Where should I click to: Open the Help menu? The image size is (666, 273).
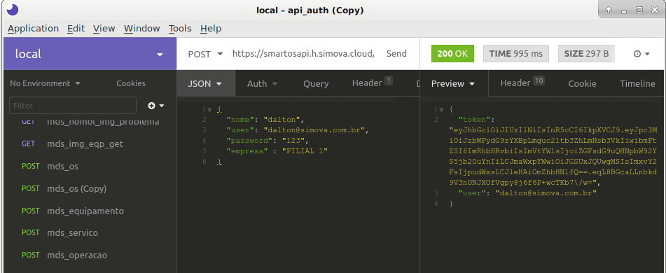click(x=211, y=29)
